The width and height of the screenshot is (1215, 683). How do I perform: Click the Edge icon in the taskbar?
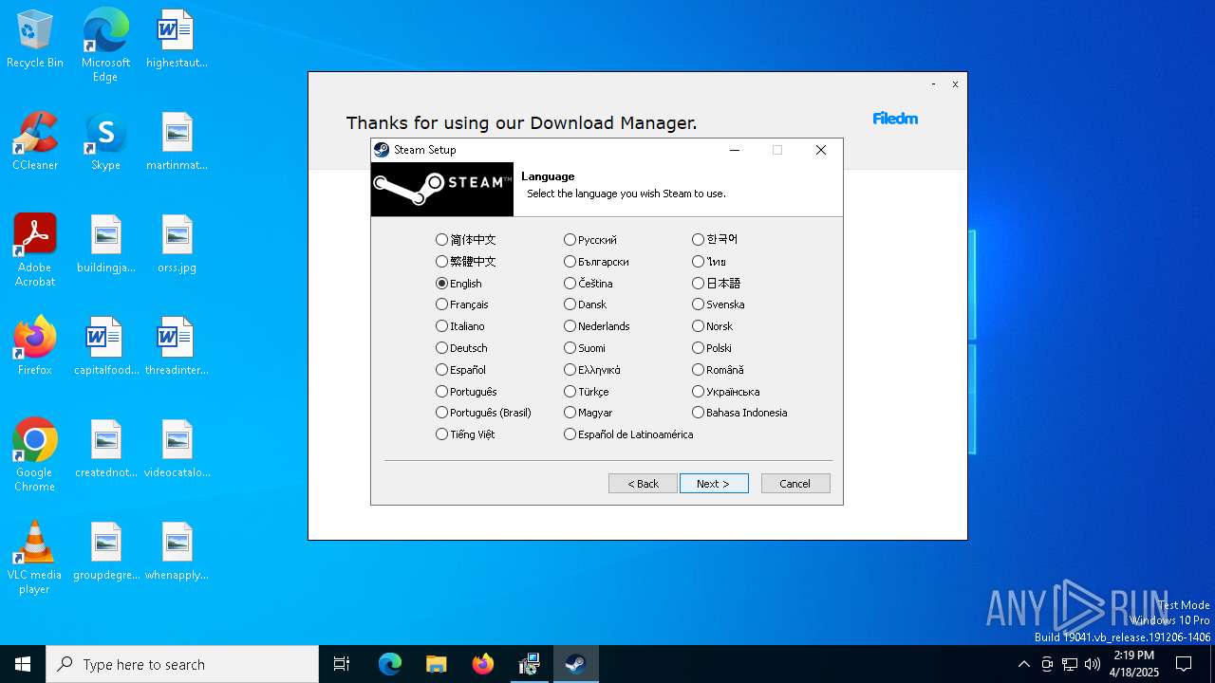click(x=390, y=664)
